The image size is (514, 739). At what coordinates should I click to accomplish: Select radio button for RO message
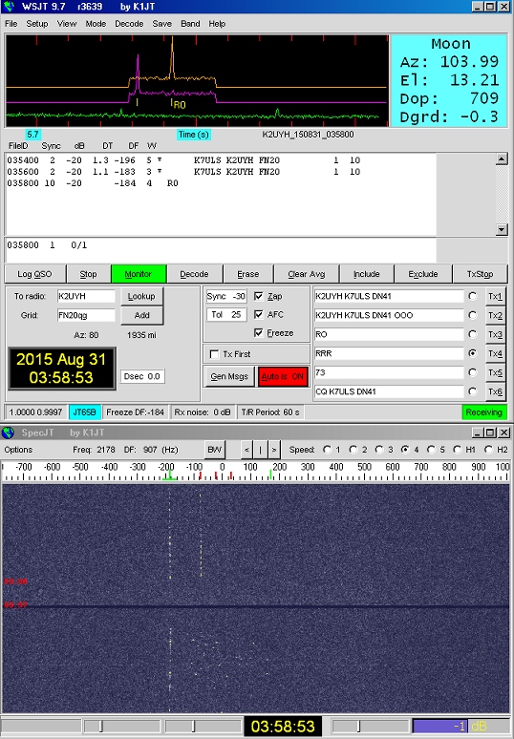472,334
